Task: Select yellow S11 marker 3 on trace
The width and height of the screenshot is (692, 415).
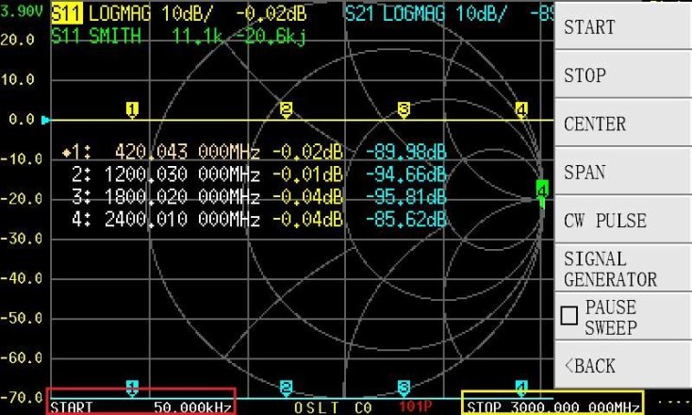Action: click(404, 109)
